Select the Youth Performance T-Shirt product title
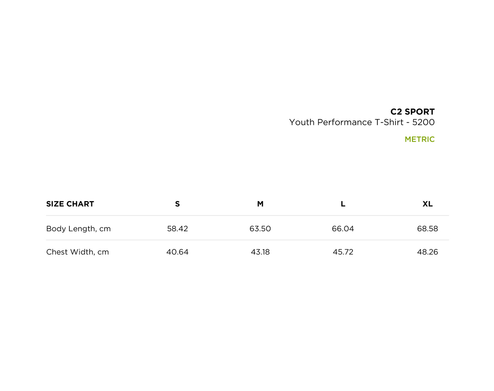 [x=362, y=122]
